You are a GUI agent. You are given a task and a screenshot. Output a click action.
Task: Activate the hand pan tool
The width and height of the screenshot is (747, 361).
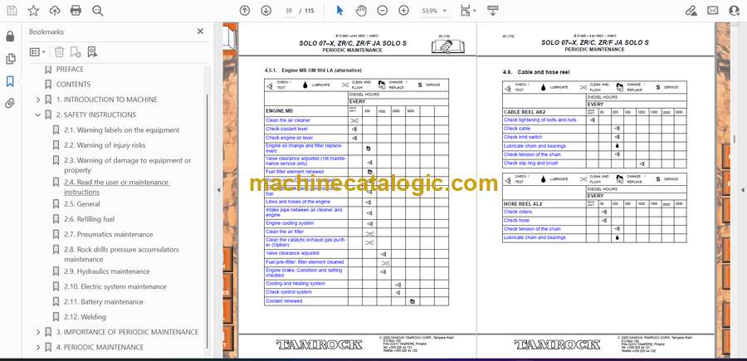point(361,11)
